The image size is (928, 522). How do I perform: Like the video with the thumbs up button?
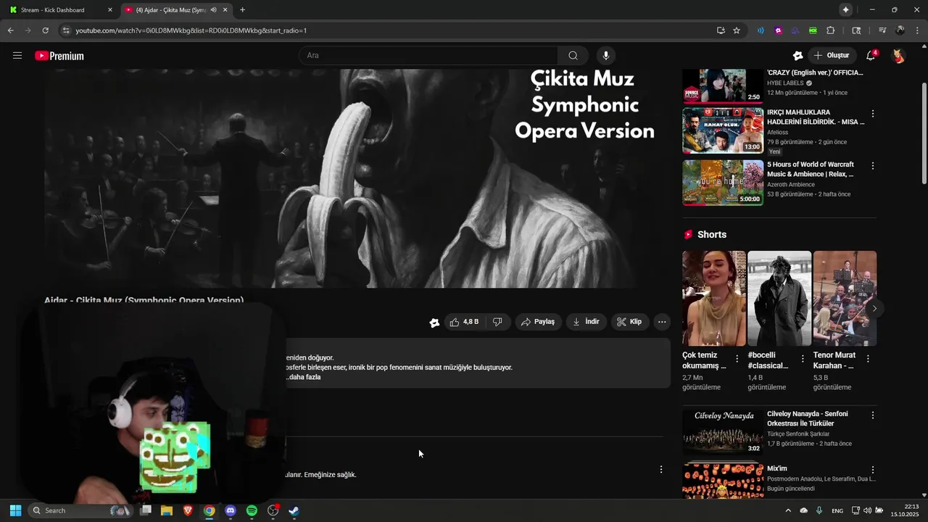coord(463,322)
